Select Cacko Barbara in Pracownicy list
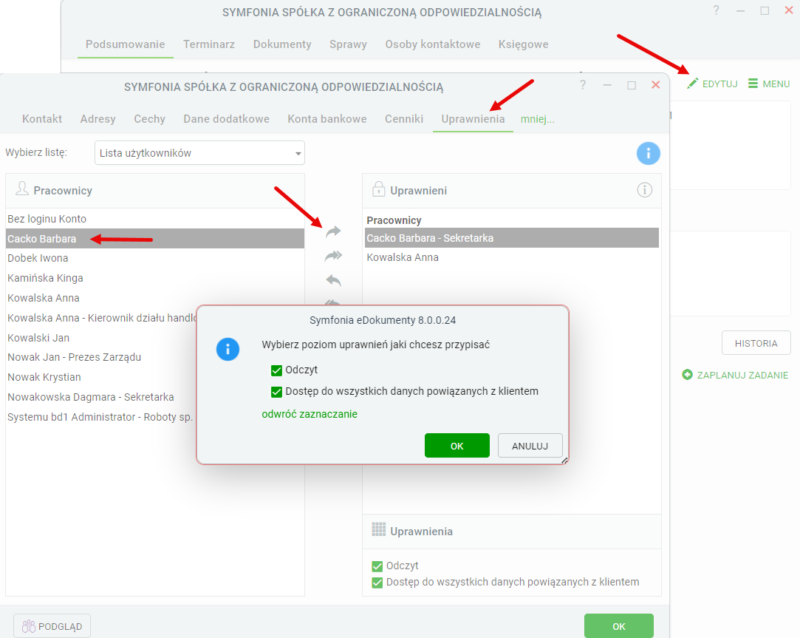Image resolution: width=800 pixels, height=638 pixels. tap(155, 239)
